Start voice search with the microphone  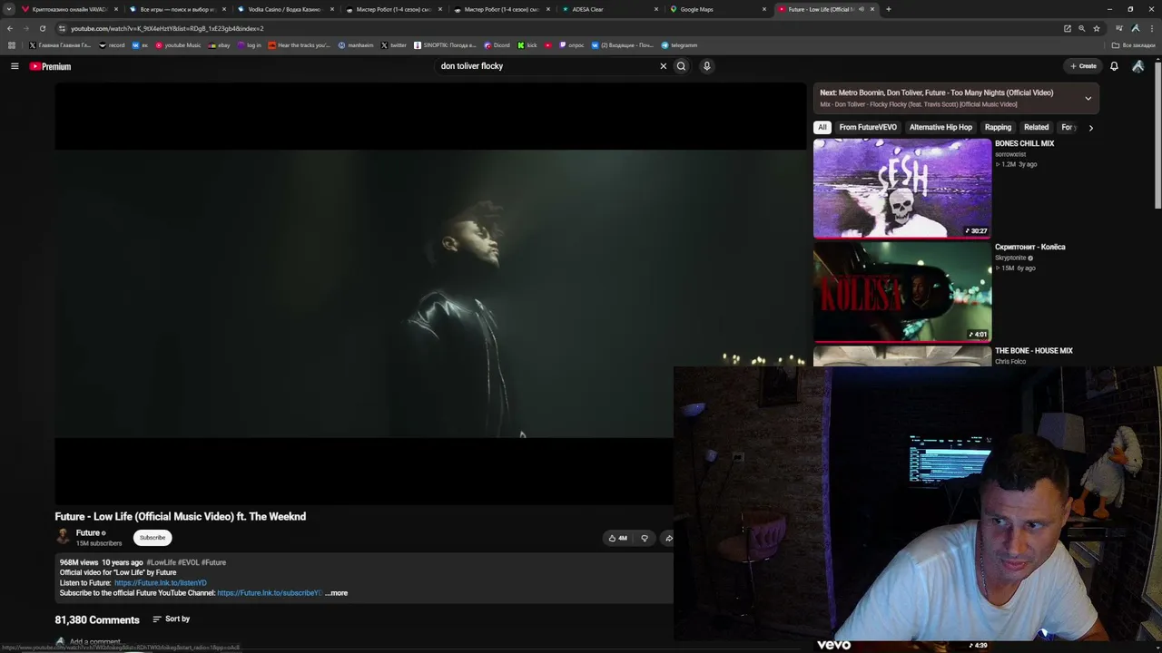pos(706,66)
